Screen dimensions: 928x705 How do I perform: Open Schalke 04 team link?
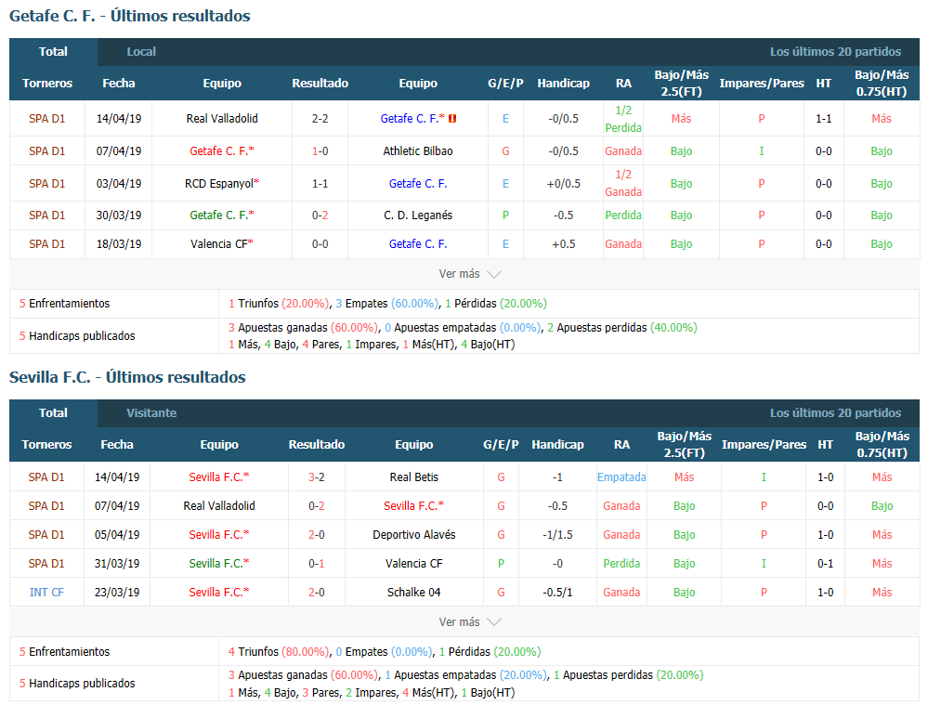[x=414, y=592]
